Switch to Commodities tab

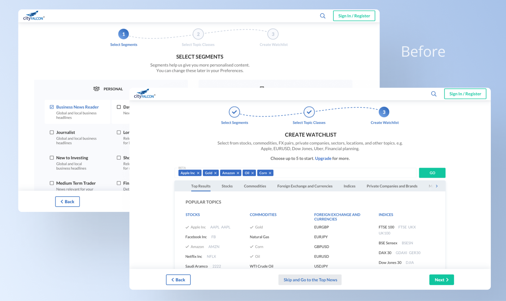(255, 186)
